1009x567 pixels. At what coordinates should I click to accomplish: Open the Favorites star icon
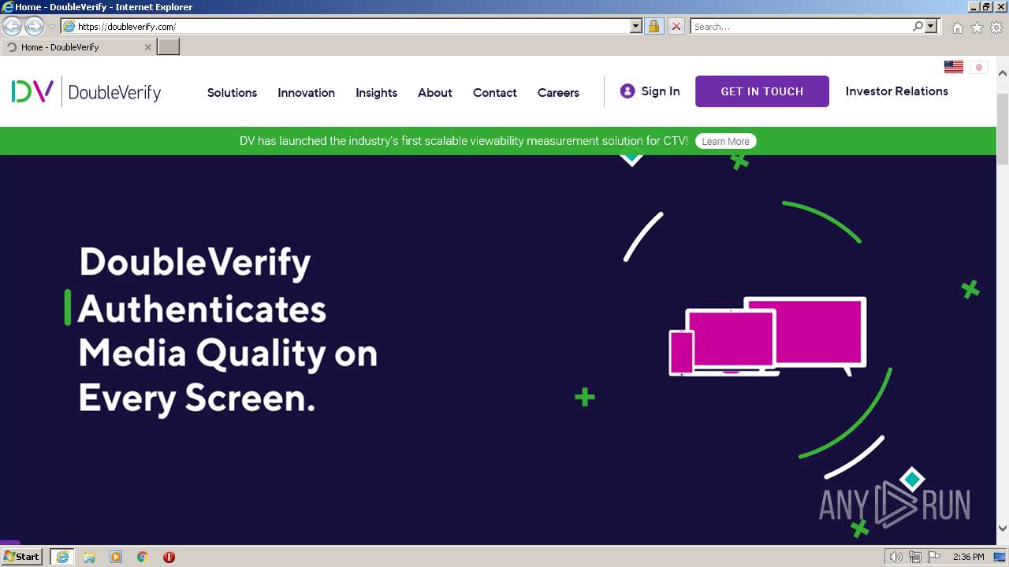click(977, 28)
